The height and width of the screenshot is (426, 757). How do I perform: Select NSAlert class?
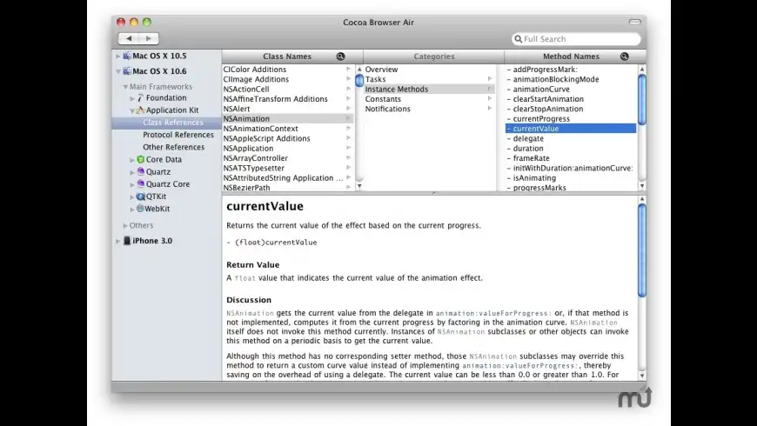click(237, 109)
